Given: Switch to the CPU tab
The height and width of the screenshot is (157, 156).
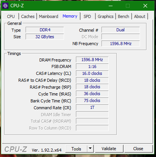Looking at the screenshot, I should click(11, 16).
